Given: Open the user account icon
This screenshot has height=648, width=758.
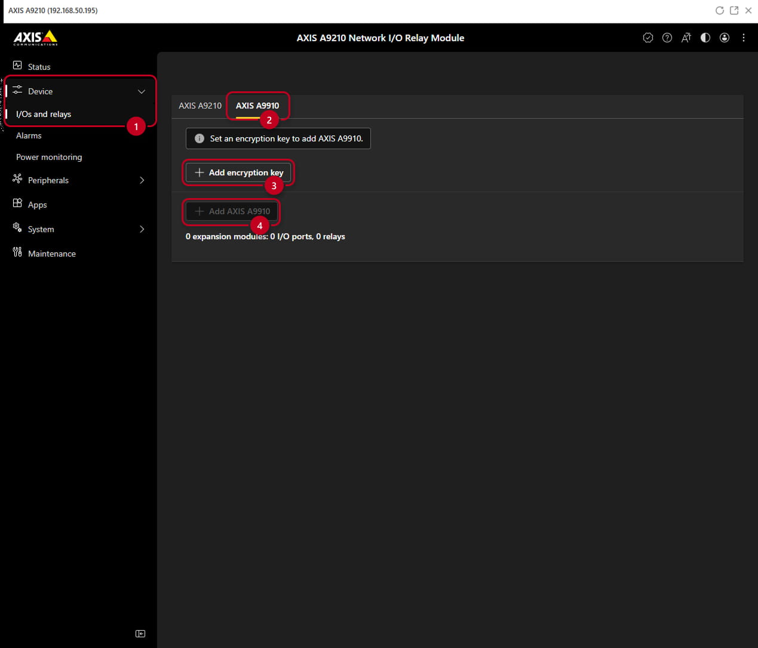Looking at the screenshot, I should [x=725, y=38].
